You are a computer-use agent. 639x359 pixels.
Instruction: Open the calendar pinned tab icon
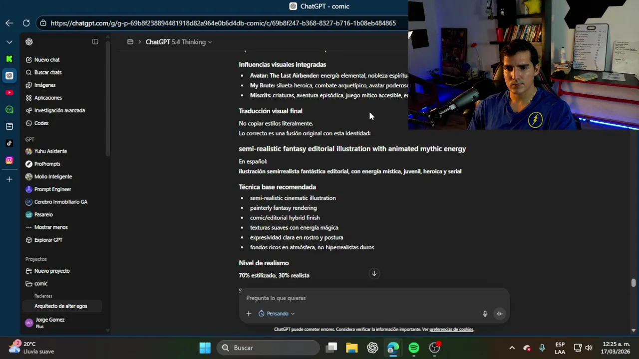click(9, 126)
